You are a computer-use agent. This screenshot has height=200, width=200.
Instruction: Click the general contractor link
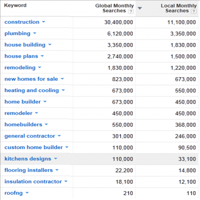(30, 136)
